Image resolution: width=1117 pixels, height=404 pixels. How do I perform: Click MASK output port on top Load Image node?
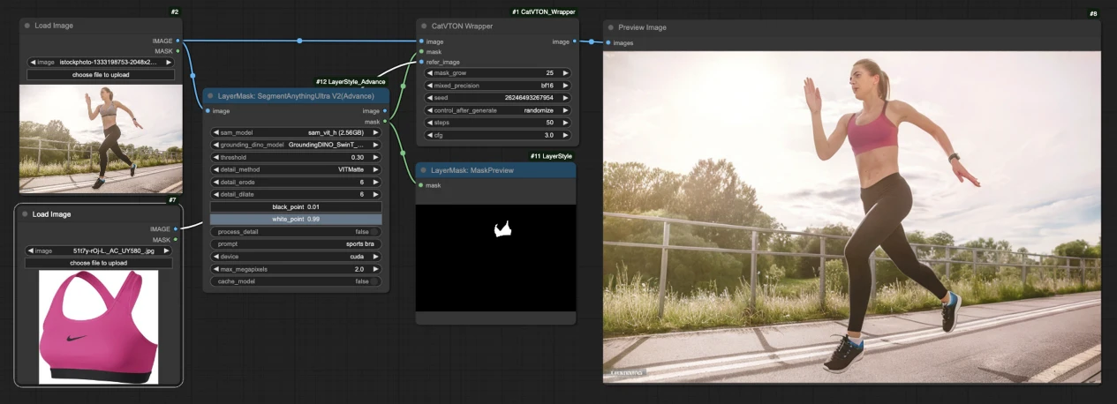click(x=177, y=51)
